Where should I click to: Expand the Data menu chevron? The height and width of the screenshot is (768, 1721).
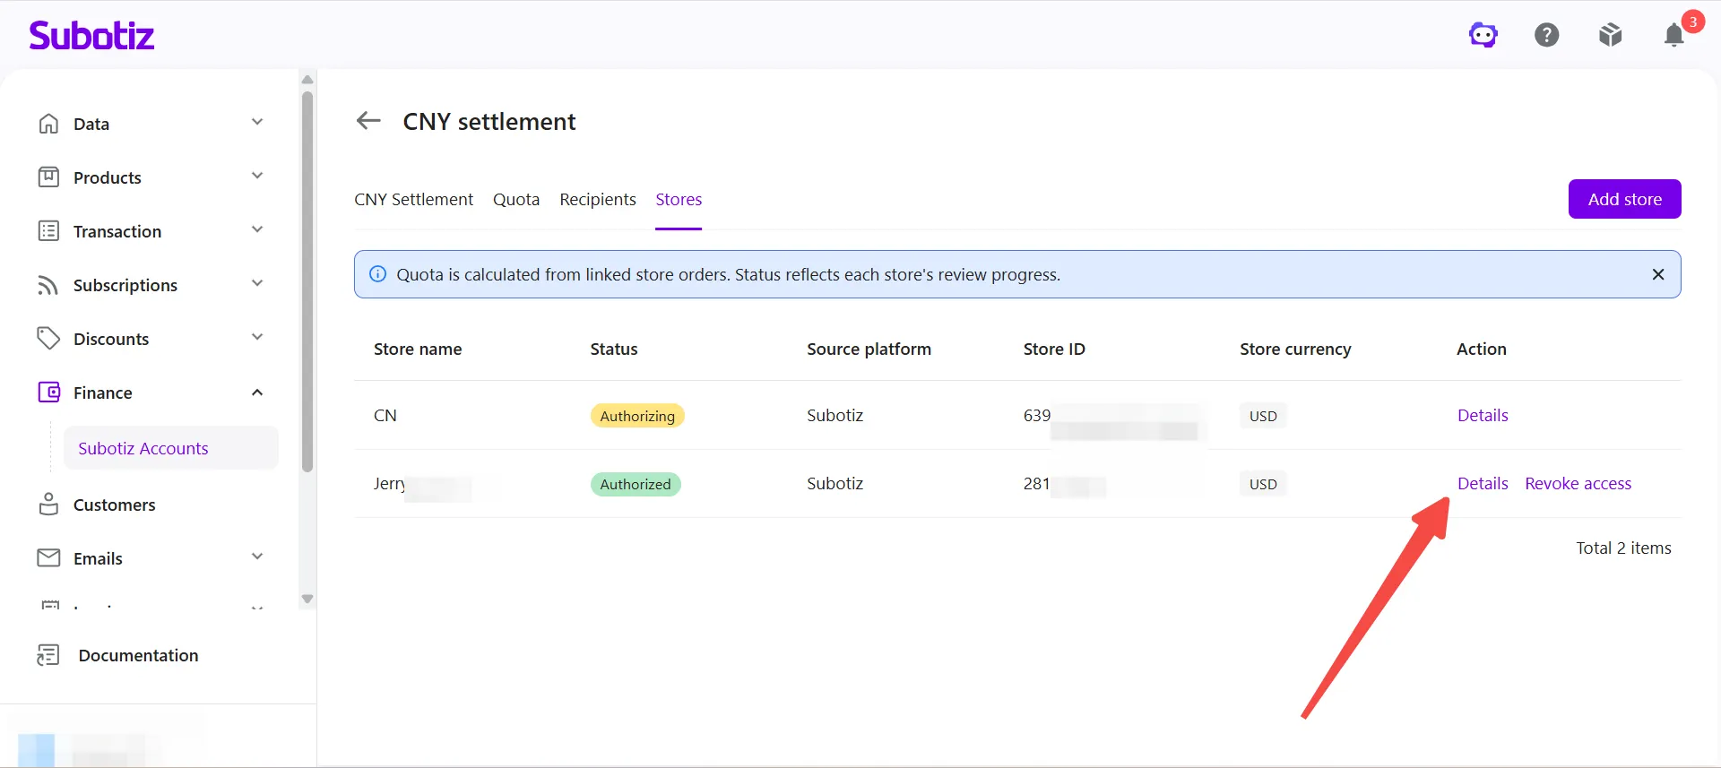pyautogui.click(x=257, y=122)
